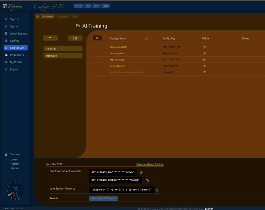Add a new folder button

coord(75,38)
